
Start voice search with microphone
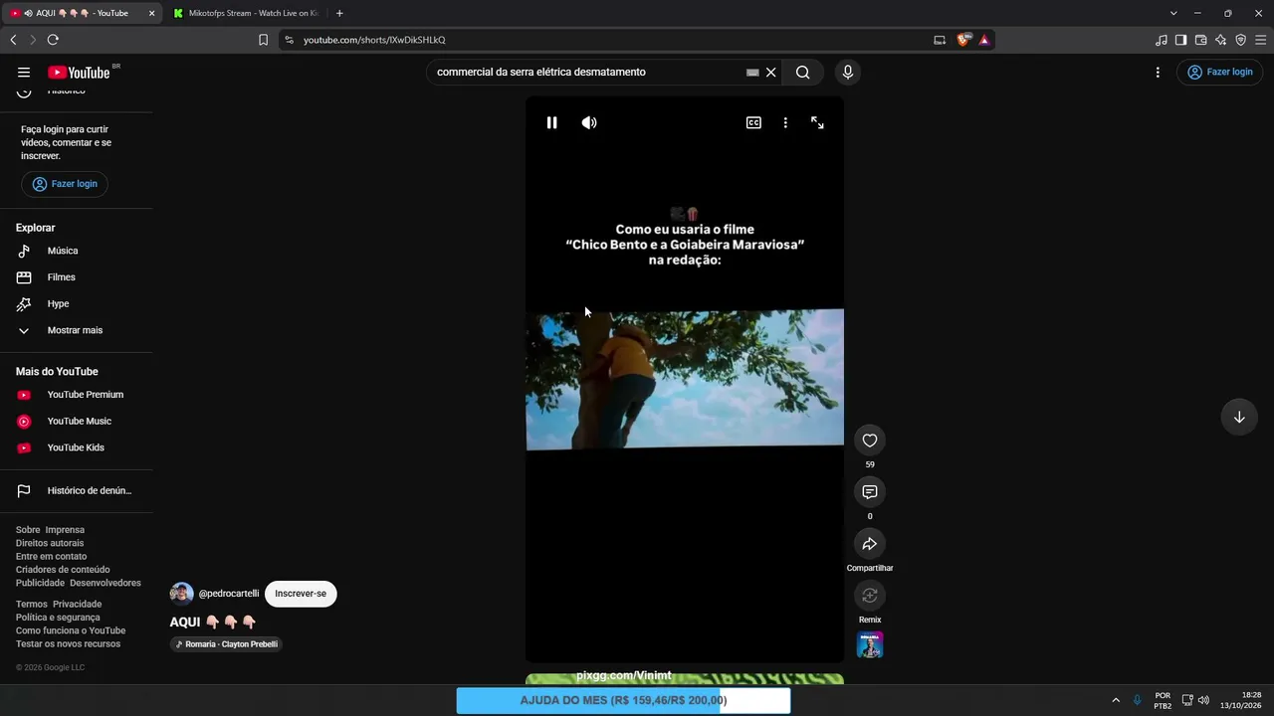848,72
